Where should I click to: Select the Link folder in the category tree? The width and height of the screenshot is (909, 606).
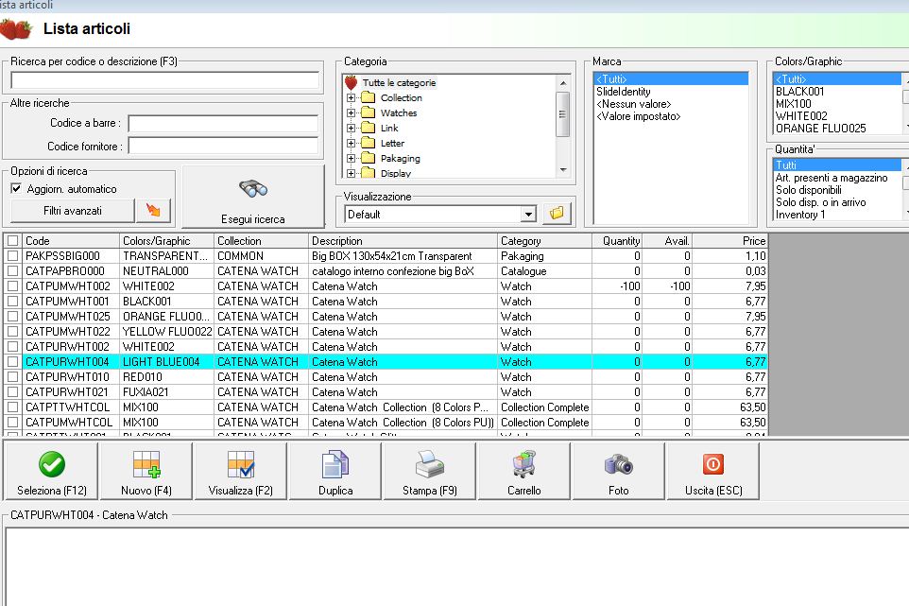click(380, 128)
